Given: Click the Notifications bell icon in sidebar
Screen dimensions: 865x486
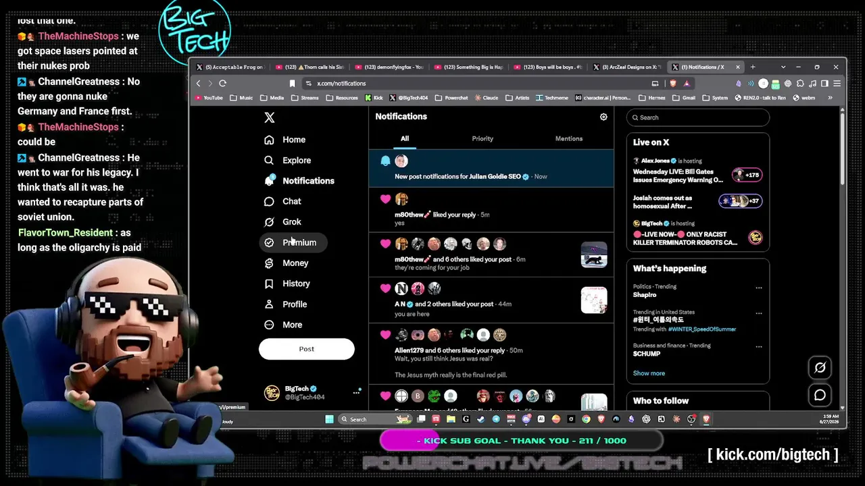Looking at the screenshot, I should (269, 180).
